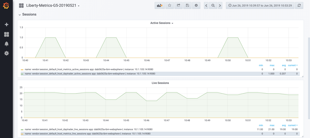Click the dashboard grid icon beside title

pyautogui.click(x=21, y=5)
